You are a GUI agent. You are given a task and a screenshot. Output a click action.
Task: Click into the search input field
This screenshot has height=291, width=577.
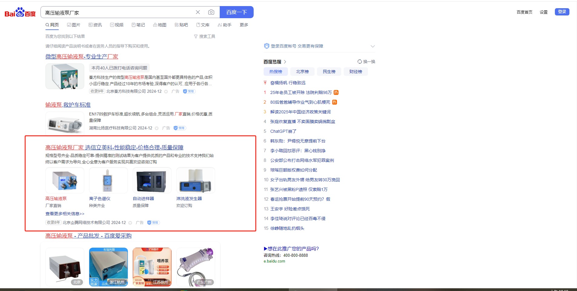coord(118,12)
